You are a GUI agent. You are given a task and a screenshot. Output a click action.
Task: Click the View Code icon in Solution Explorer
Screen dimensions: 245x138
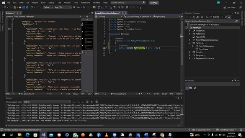click(x=222, y=17)
